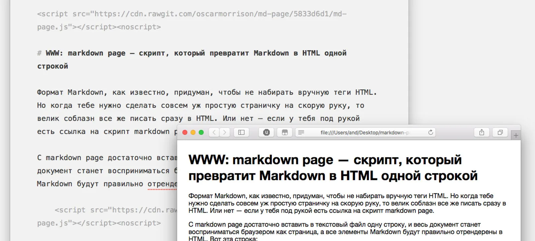The width and height of the screenshot is (535, 241).
Task: Click the editor word 'строкой'
Action: click(x=52, y=66)
